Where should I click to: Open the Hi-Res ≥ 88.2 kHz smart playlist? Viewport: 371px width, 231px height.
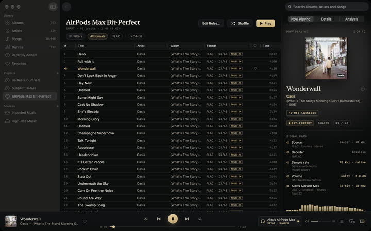point(30,80)
